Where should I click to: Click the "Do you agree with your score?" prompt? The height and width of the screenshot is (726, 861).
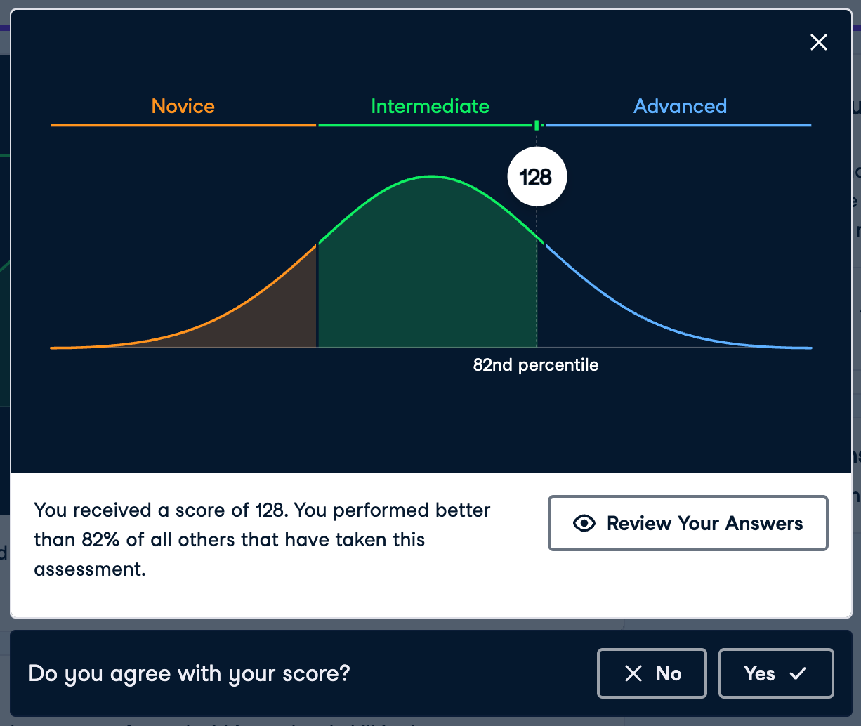pos(189,674)
